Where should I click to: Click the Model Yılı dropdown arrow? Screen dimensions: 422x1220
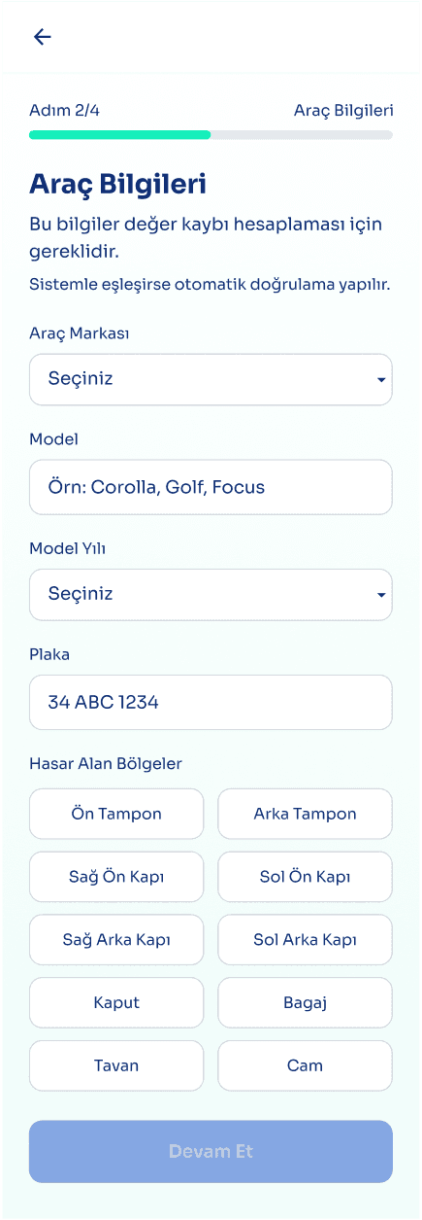(x=381, y=595)
